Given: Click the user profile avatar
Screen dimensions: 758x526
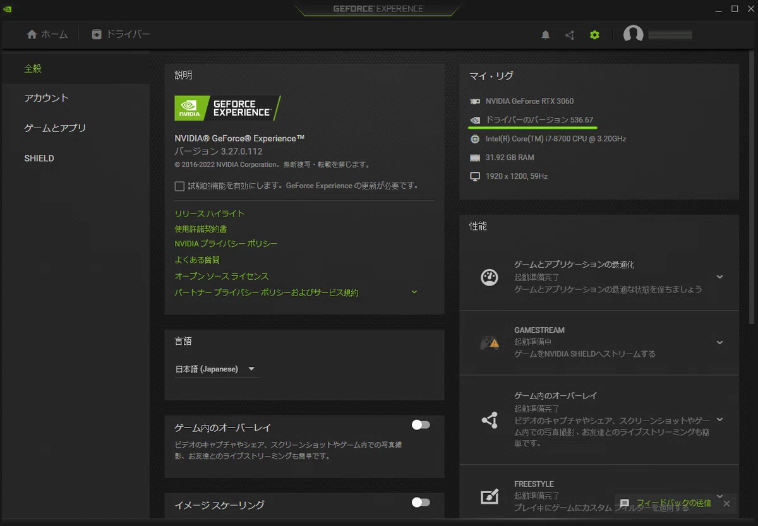Looking at the screenshot, I should click(633, 35).
